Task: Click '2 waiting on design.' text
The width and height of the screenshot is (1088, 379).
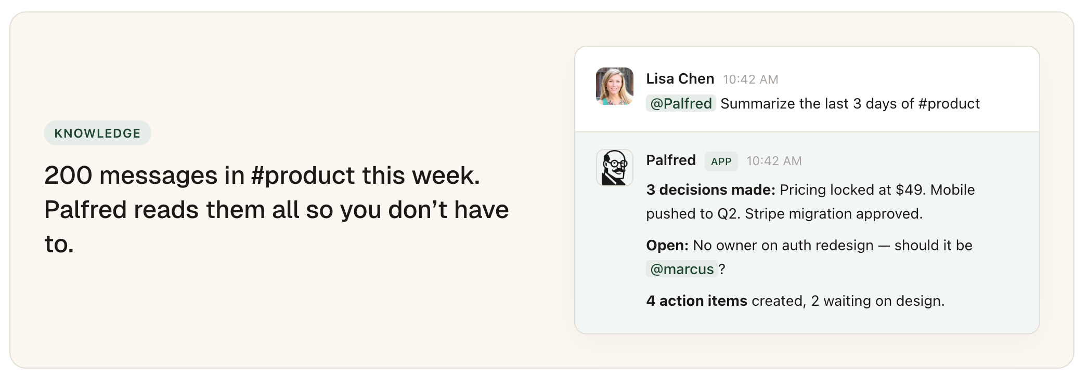Action: tap(877, 301)
